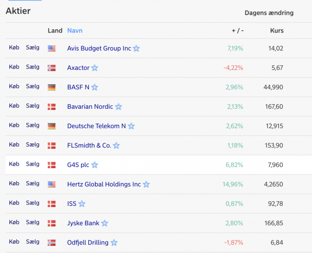Sort by + / - change column
312x253 pixels.
pyautogui.click(x=238, y=31)
